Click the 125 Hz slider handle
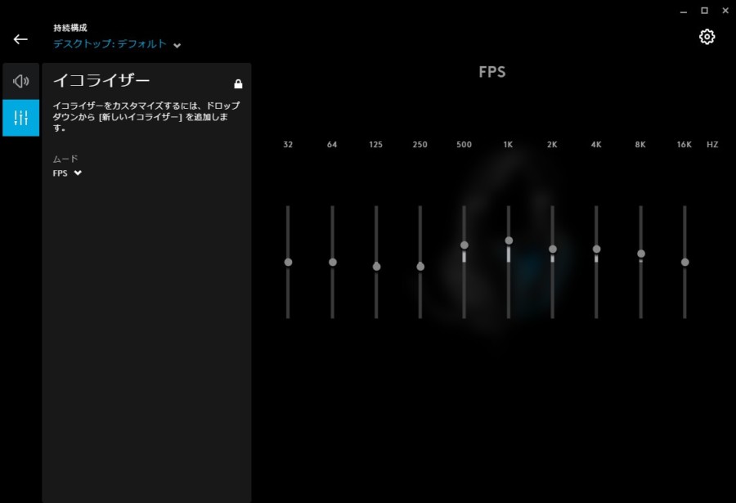 tap(376, 267)
